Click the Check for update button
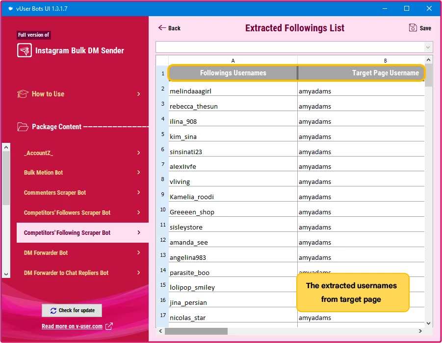Viewport: 442px width, 343px height. click(x=72, y=310)
